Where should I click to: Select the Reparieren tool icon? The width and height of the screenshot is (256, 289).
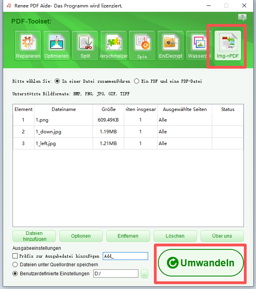pos(28,45)
